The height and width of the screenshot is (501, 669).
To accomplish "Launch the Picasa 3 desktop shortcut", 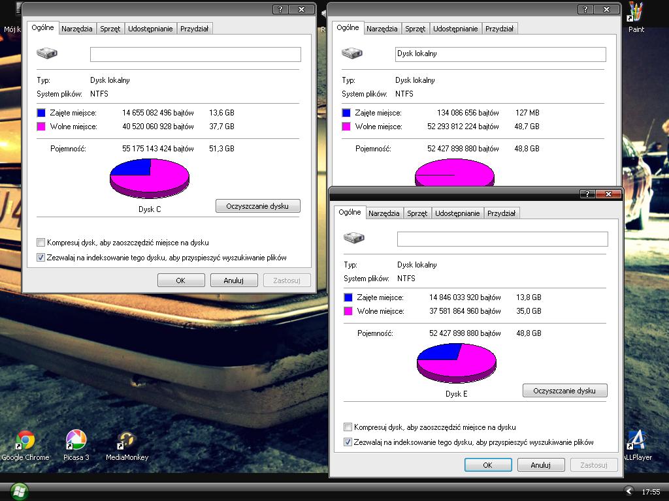I will click(x=76, y=440).
